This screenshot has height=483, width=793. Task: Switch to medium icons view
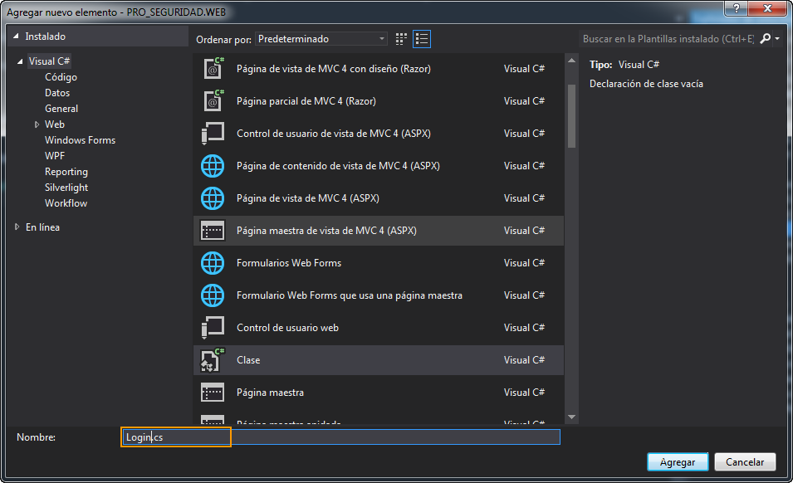(x=400, y=38)
